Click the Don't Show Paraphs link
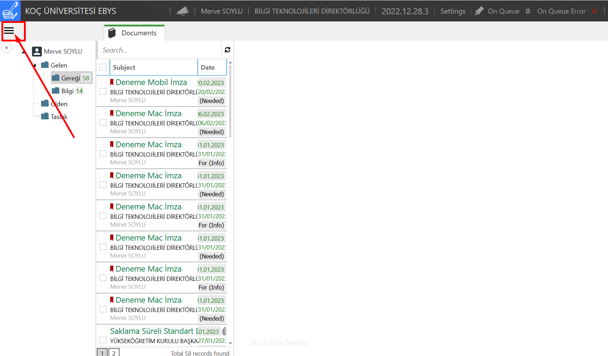The image size is (608, 356). (x=278, y=342)
